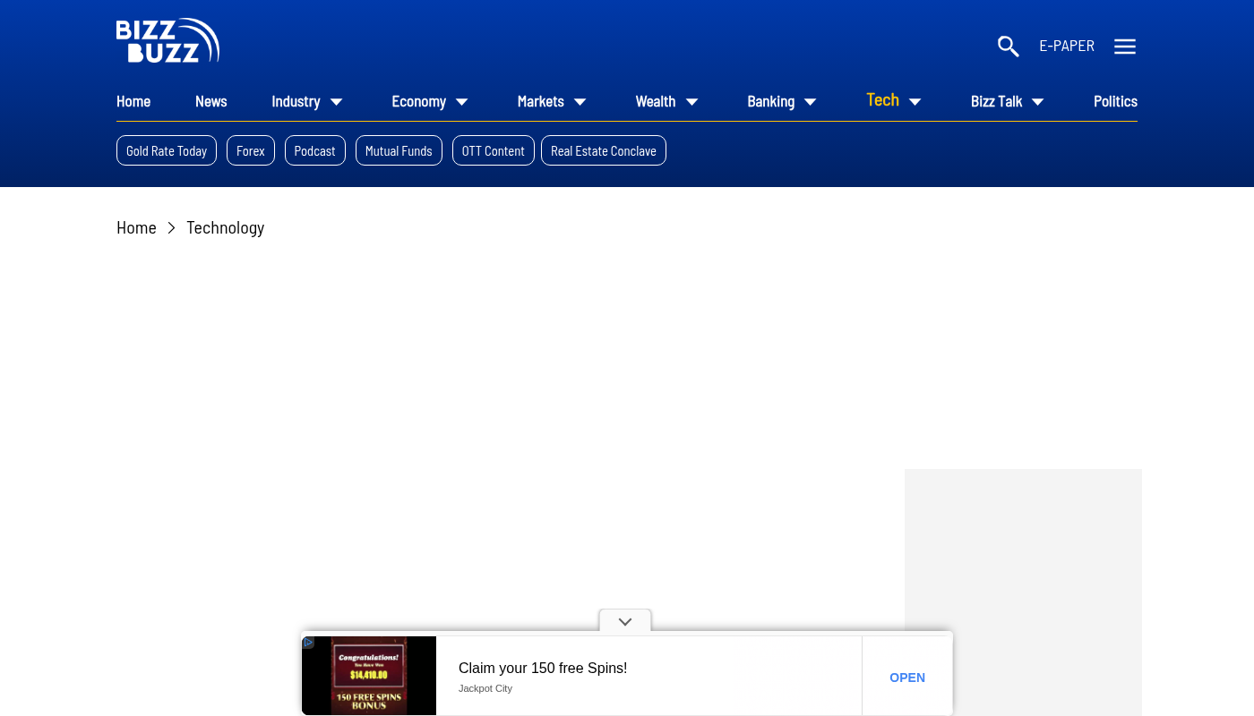
Task: Click the AdChoices icon on the ad
Action: pyautogui.click(x=308, y=643)
